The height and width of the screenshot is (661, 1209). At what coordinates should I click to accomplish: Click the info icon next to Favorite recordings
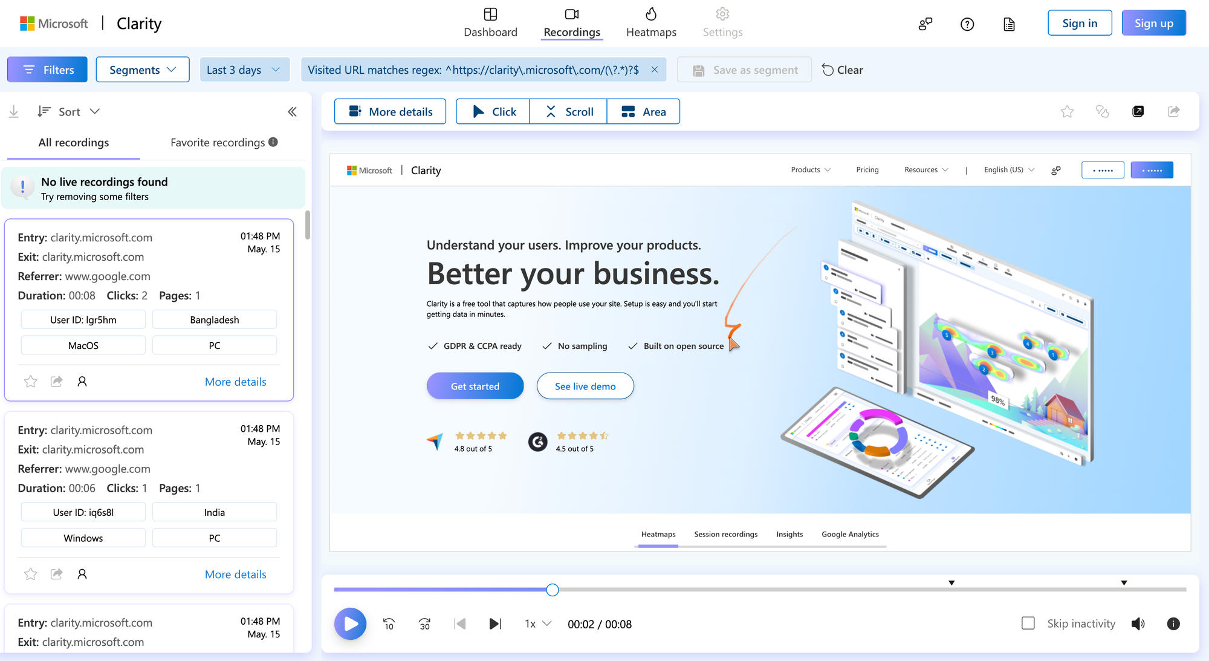(x=273, y=142)
